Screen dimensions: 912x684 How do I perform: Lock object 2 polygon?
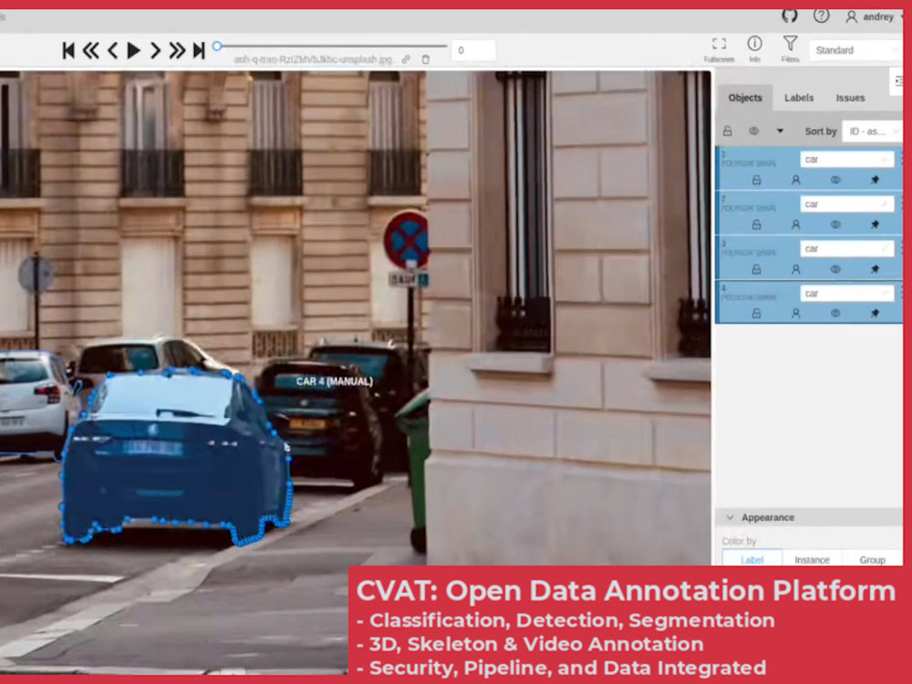pos(756,224)
